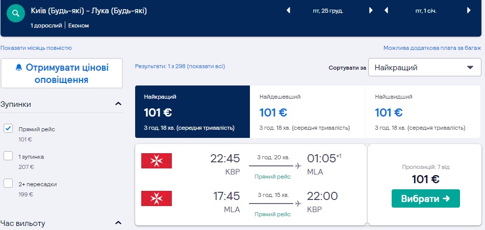Click Air Malta logo on return flight
The width and height of the screenshot is (485, 230).
pos(157,198)
